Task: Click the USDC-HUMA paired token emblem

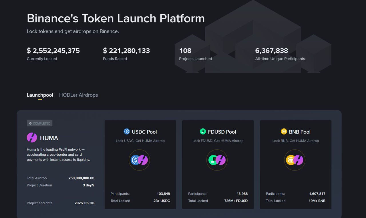Action: point(139,160)
